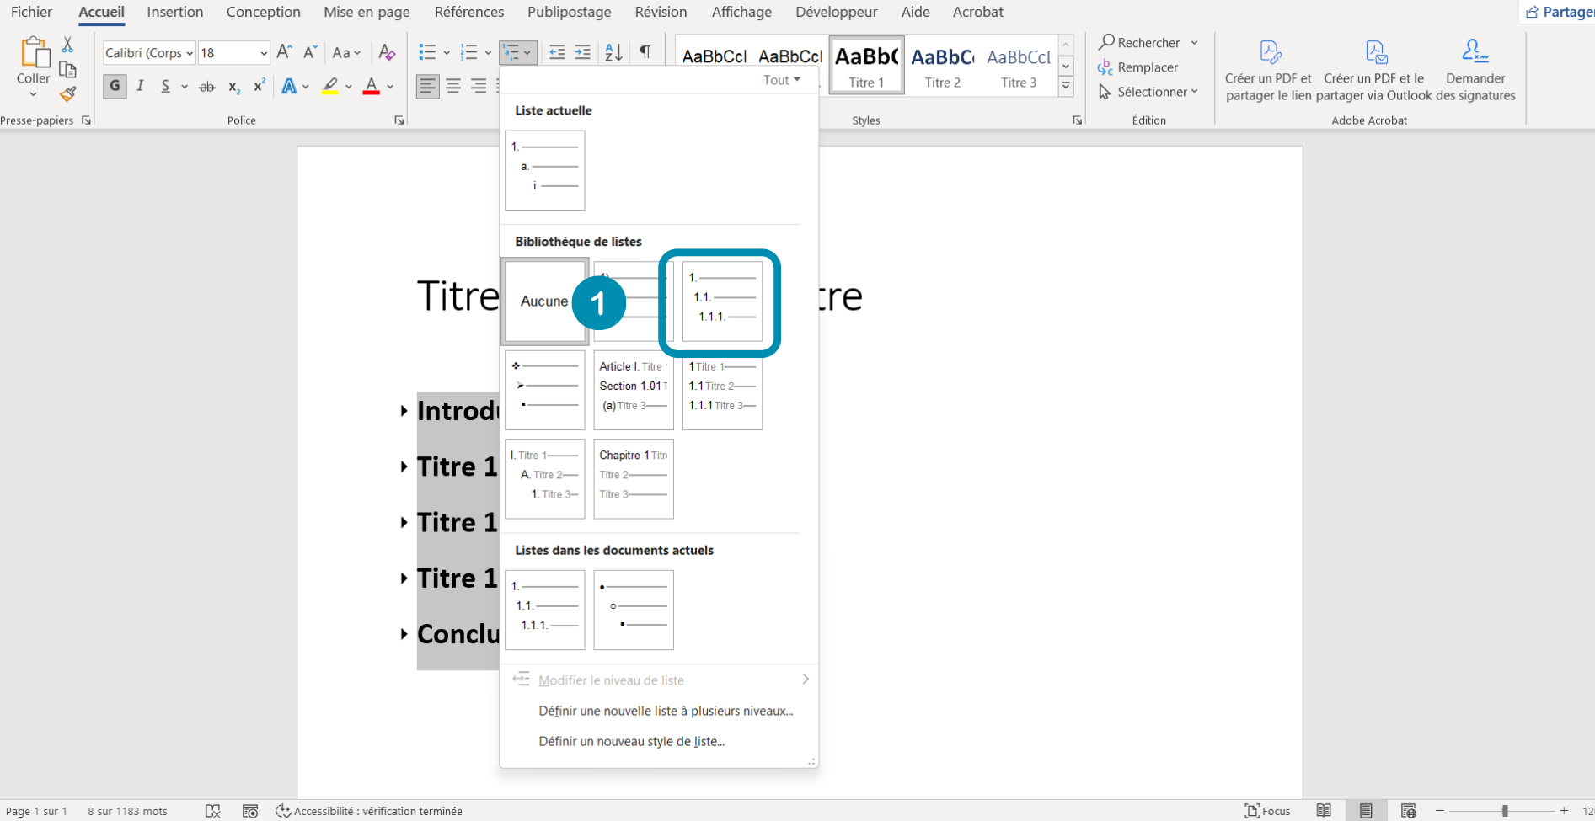
Task: Expand the Tout filter dropdown
Action: 782,80
